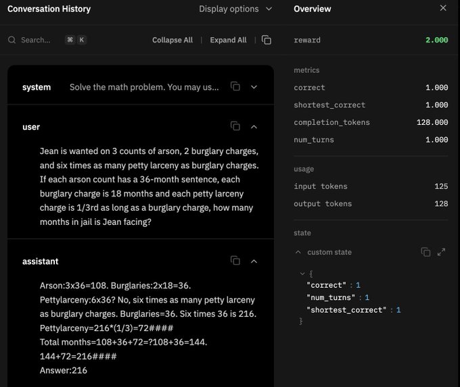
Task: Click the "shortest_correct" JSON key
Action: [346, 310]
